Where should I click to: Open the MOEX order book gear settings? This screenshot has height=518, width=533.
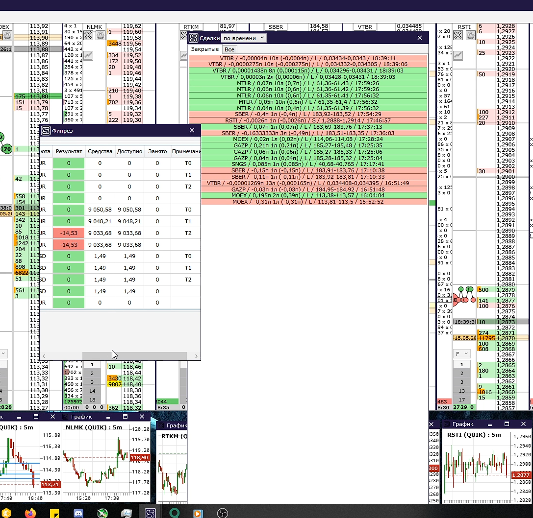[x=7, y=35]
